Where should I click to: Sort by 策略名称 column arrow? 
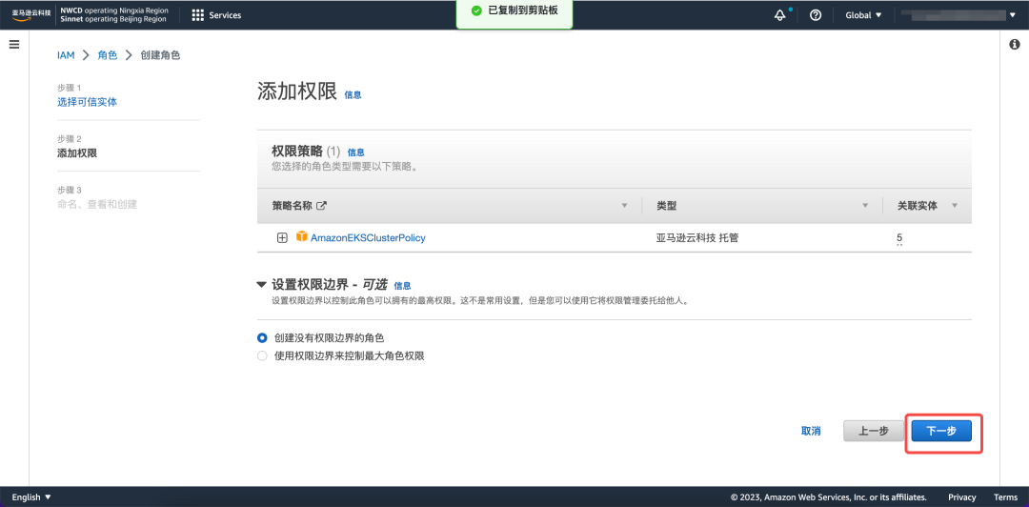(x=624, y=206)
